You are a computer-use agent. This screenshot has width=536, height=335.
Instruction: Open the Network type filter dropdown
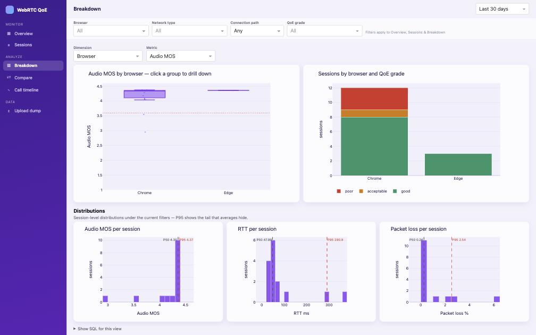point(189,31)
